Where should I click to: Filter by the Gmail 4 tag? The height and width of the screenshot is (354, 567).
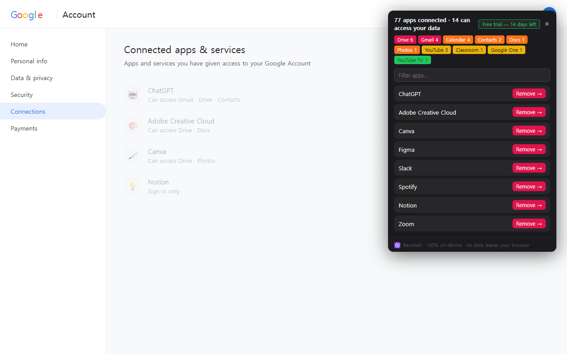click(430, 40)
